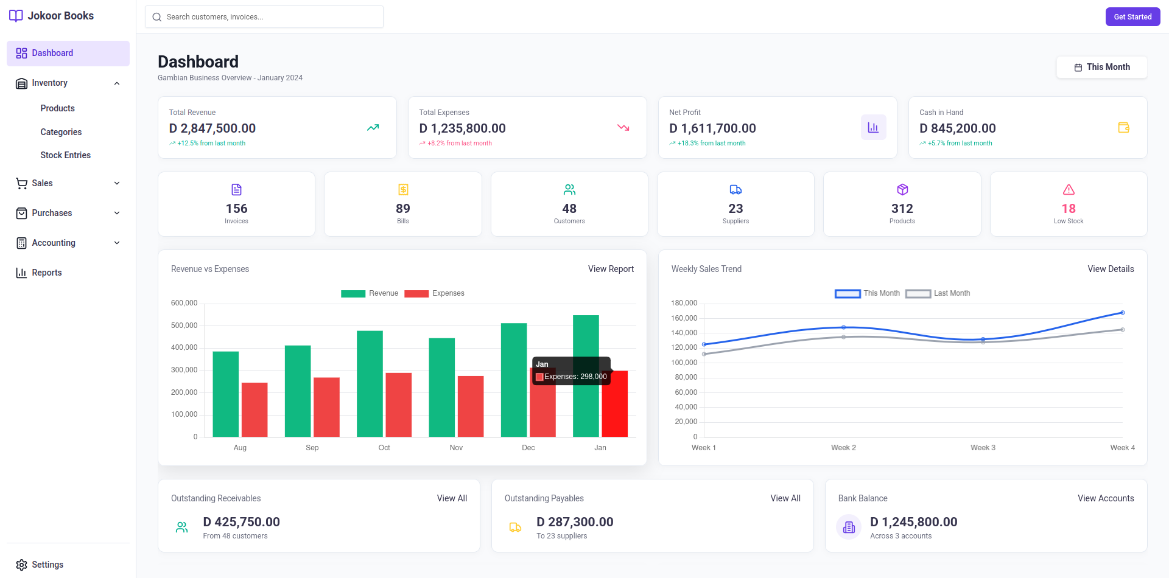The height and width of the screenshot is (578, 1169).
Task: Select the Dashboard icon in the sidebar
Action: coord(21,53)
